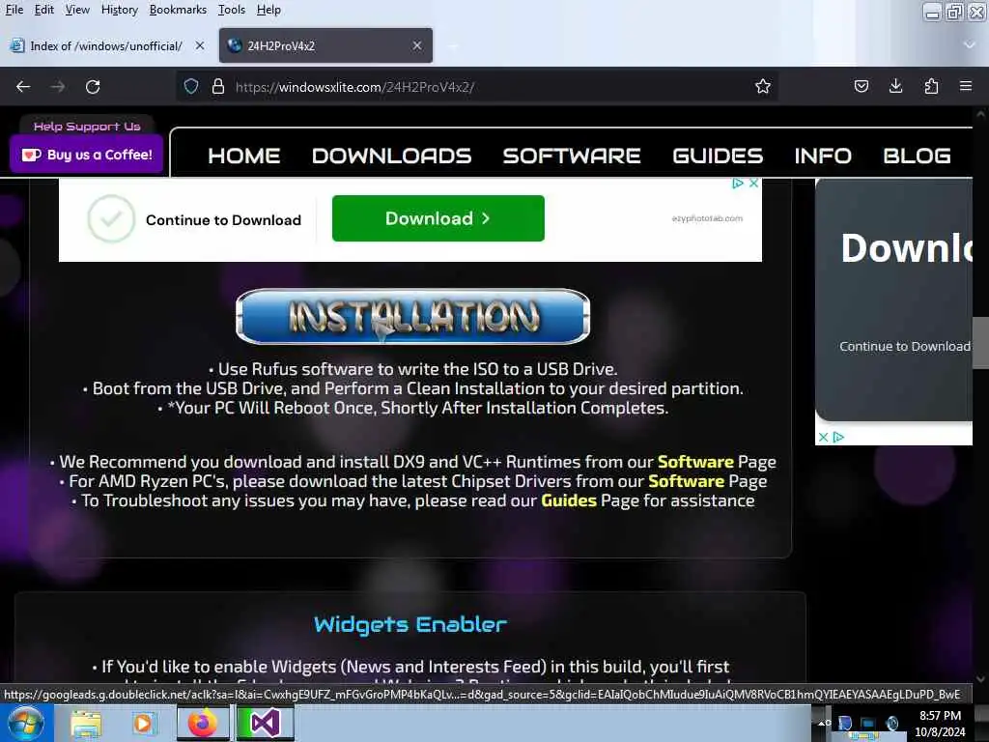989x742 pixels.
Task: Expand the list all tabs chevron
Action: [x=970, y=44]
